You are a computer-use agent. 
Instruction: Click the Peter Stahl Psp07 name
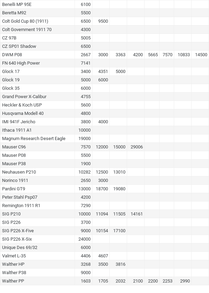[x=20, y=197]
